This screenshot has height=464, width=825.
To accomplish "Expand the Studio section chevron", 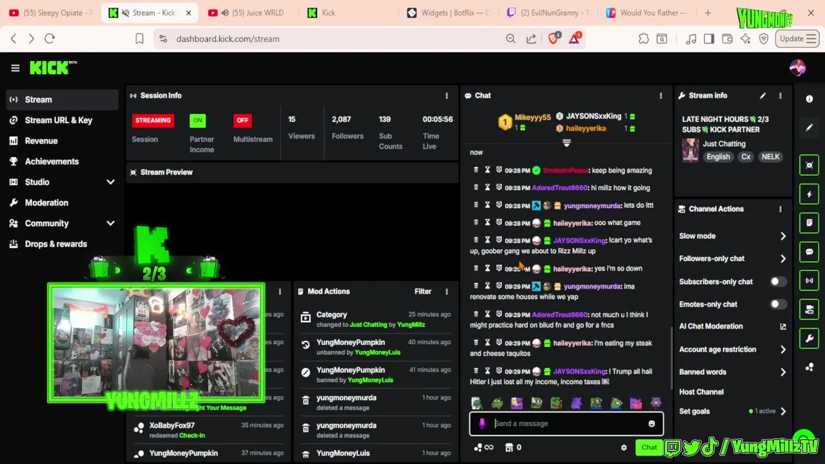I will 111,182.
